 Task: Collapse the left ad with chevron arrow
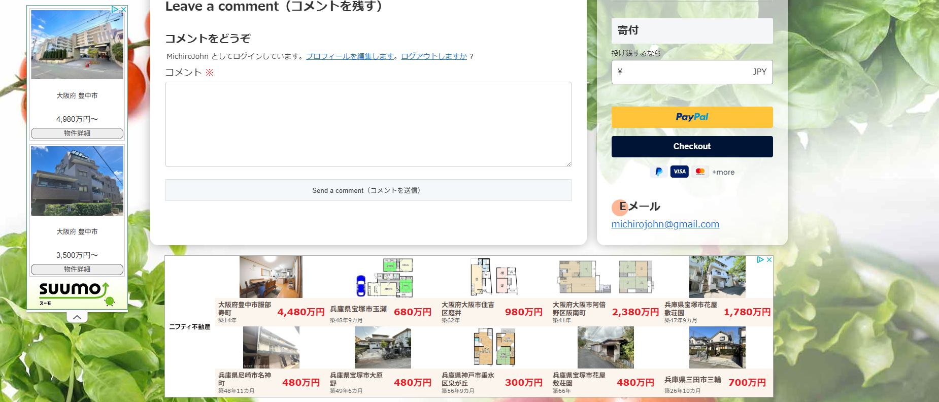[77, 317]
